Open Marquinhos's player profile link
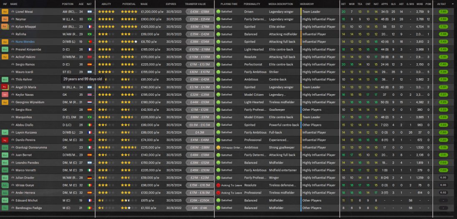The image size is (457, 219). point(24,117)
